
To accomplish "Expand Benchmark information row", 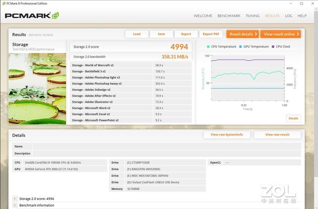I will (x=15, y=206).
